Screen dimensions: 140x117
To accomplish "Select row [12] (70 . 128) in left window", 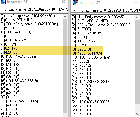I will (x=10, y=65).
